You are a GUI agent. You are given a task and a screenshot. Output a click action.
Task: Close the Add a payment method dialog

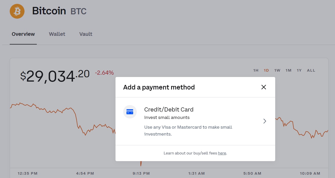(x=264, y=87)
